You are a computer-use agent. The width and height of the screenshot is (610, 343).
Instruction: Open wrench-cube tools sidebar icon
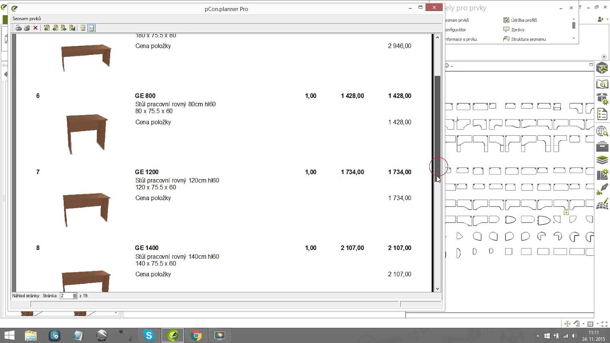click(x=602, y=69)
